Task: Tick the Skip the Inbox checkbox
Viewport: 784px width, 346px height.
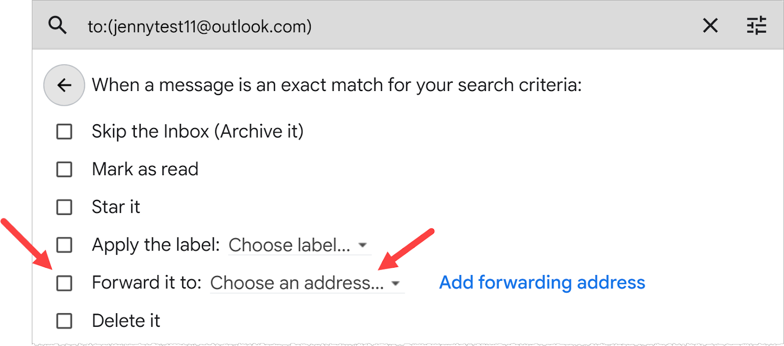Action: 64,132
